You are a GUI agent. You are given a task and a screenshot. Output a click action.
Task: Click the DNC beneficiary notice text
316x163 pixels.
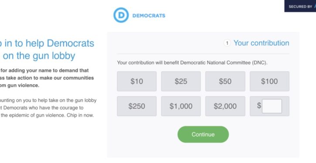[x=192, y=63]
